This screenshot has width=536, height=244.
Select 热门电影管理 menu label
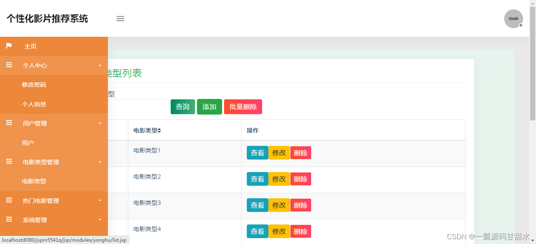(x=41, y=201)
